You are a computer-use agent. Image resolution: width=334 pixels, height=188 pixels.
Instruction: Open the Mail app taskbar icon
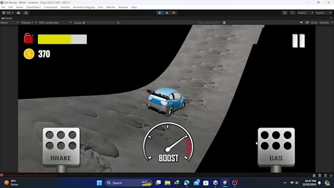point(196,183)
